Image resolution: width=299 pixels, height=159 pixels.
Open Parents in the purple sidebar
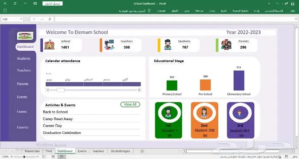click(23, 84)
